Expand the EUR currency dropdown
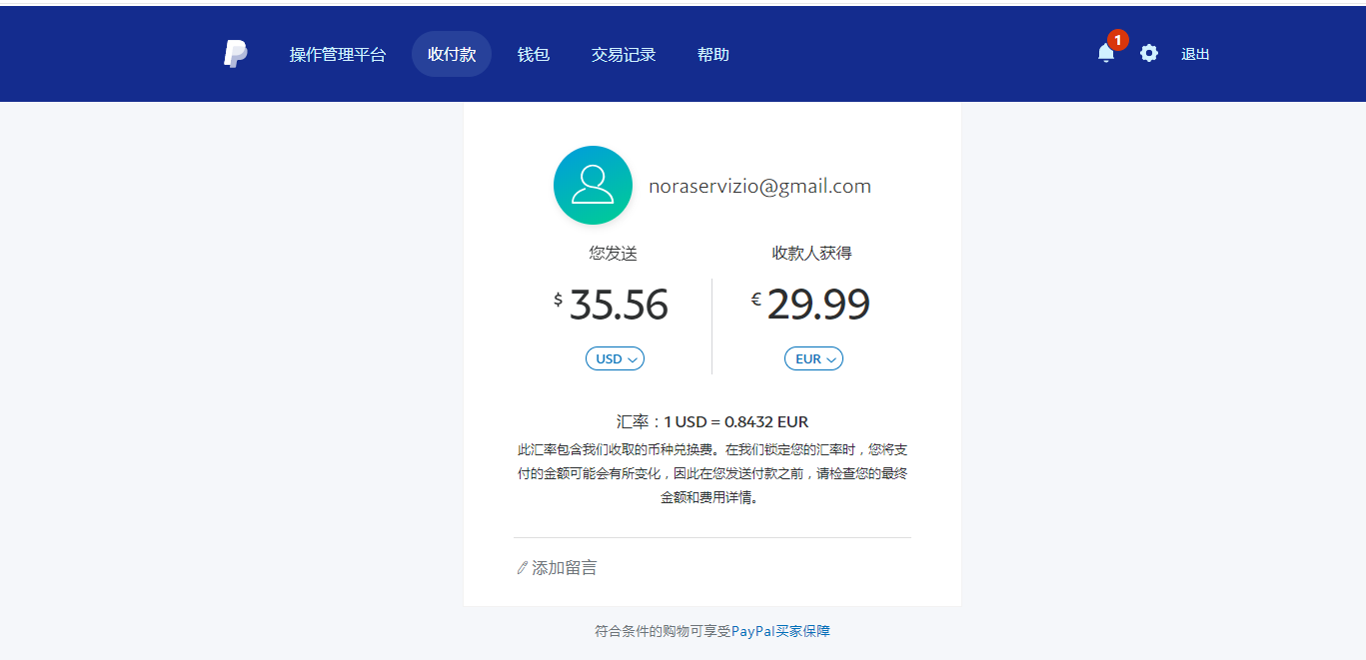The height and width of the screenshot is (660, 1366). click(813, 358)
